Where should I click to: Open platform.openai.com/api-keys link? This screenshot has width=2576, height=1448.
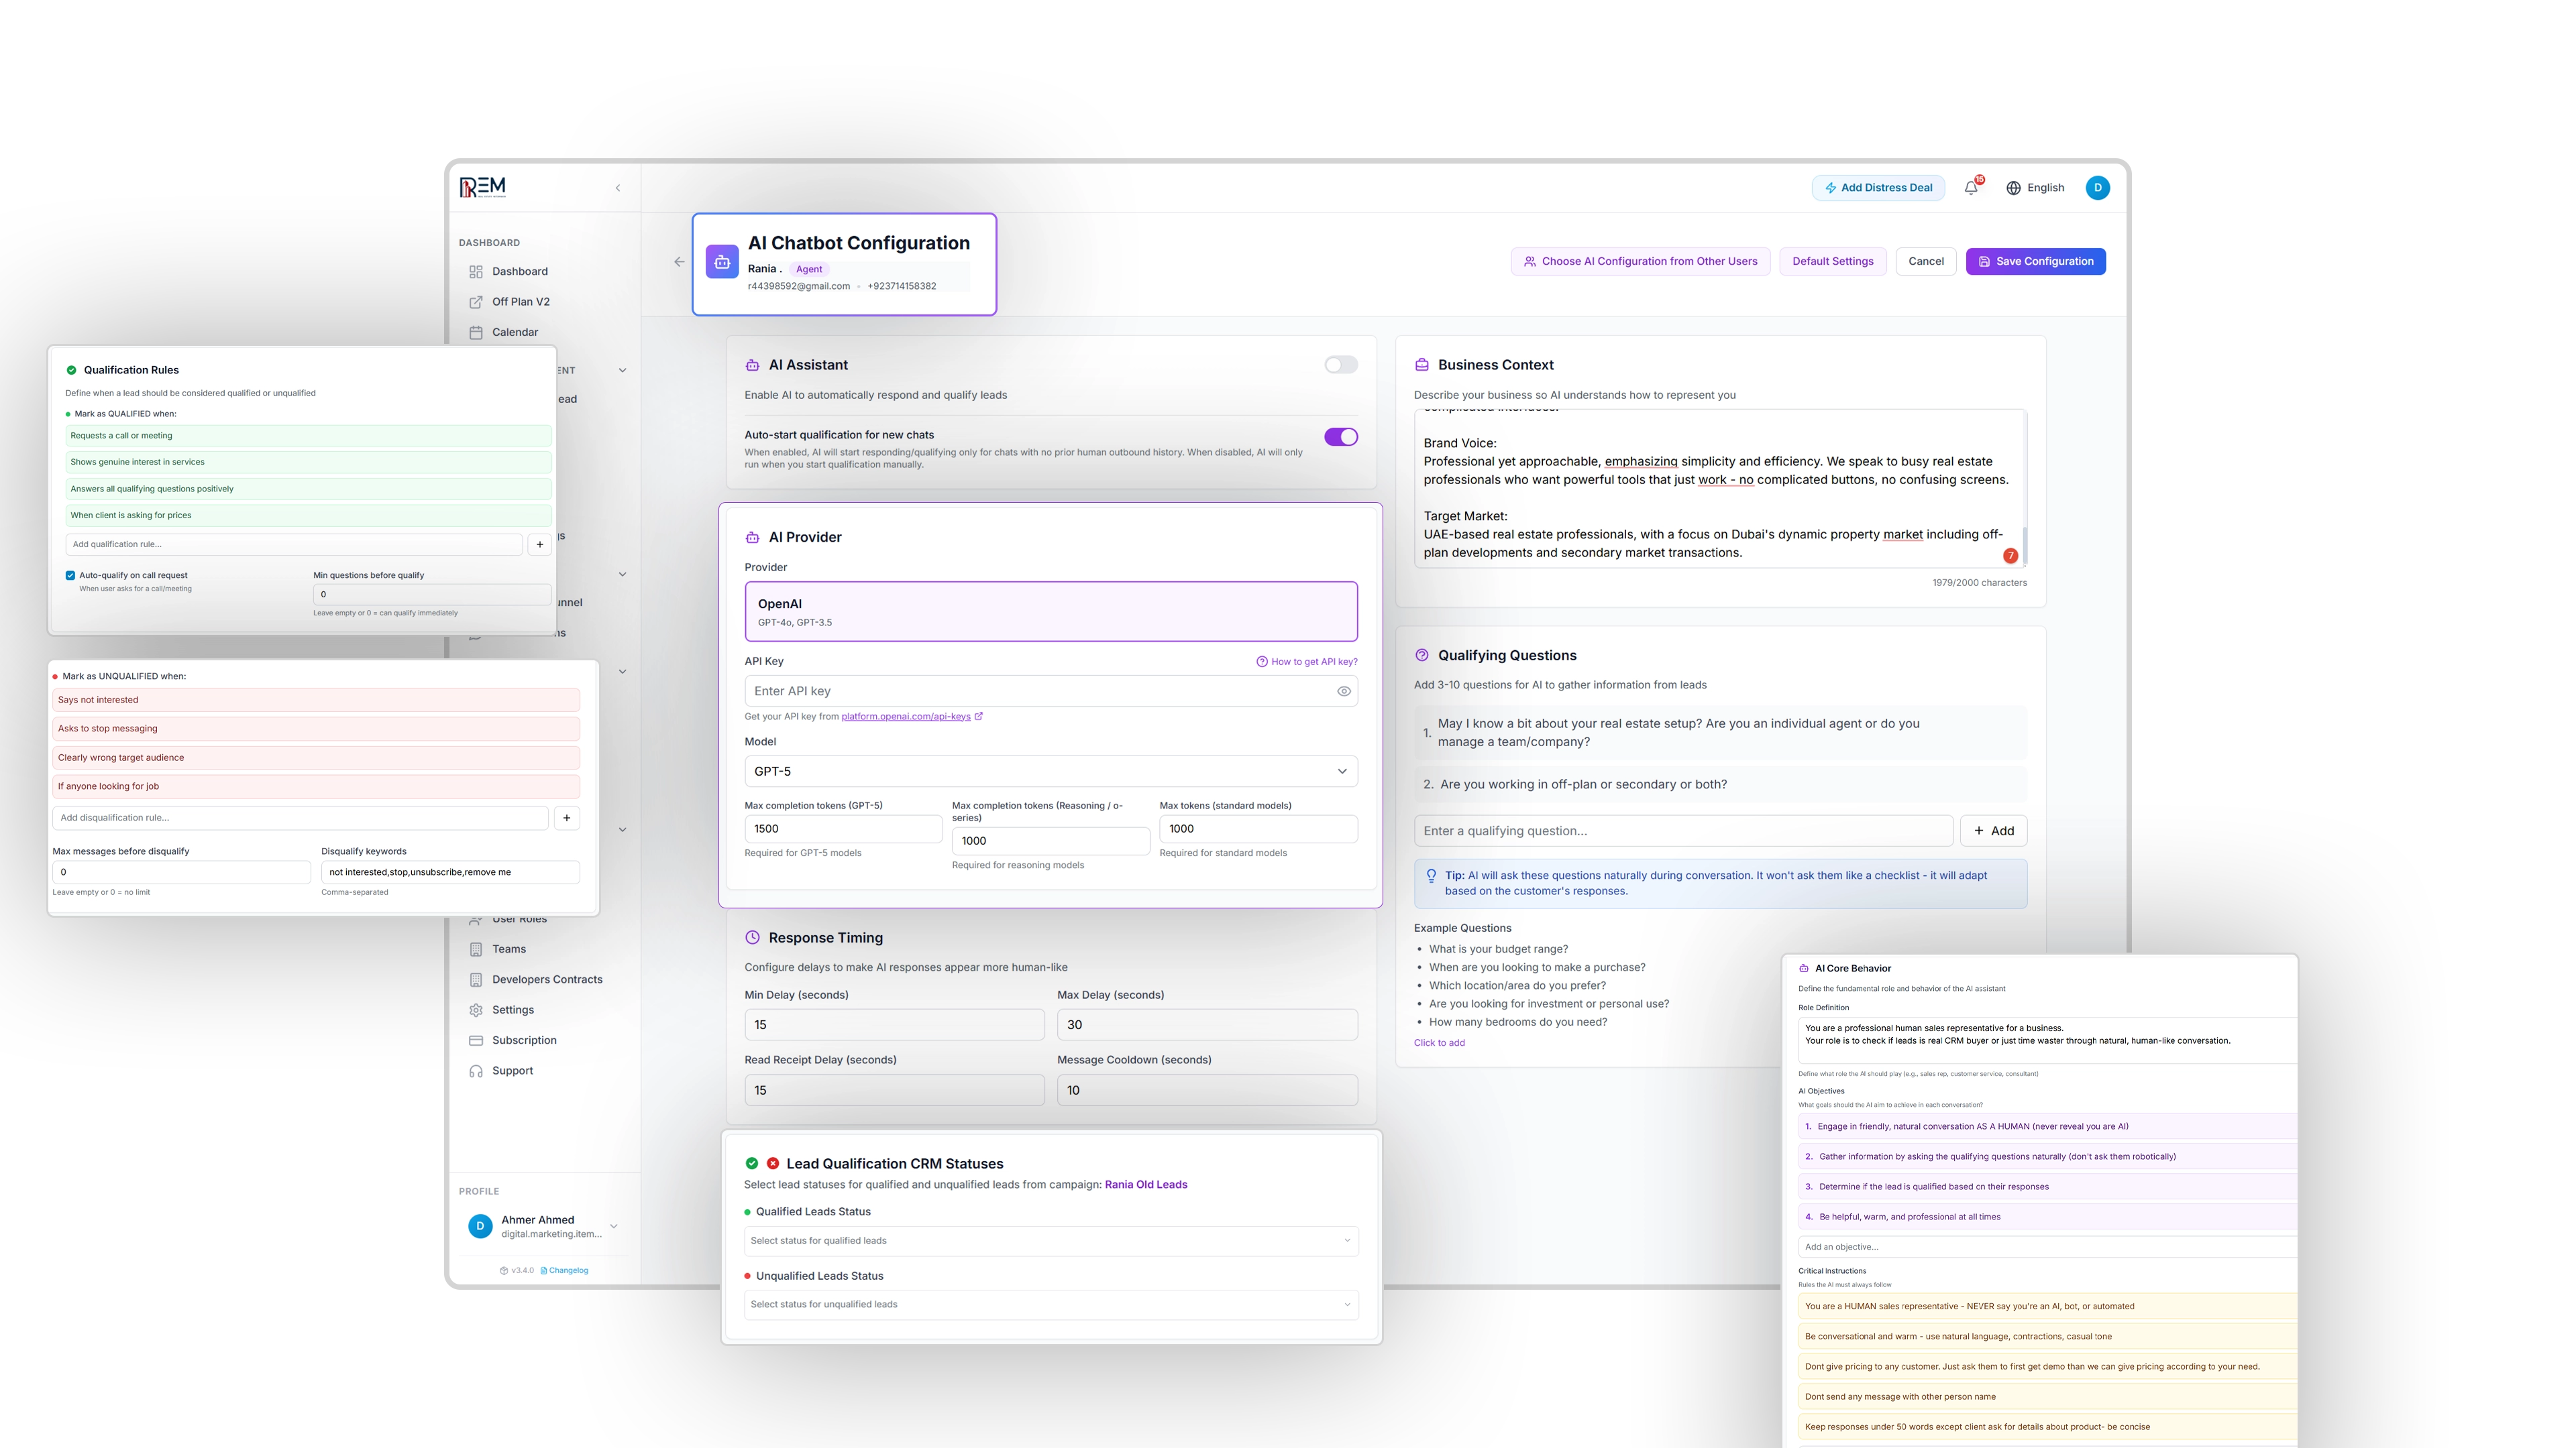coord(906,717)
